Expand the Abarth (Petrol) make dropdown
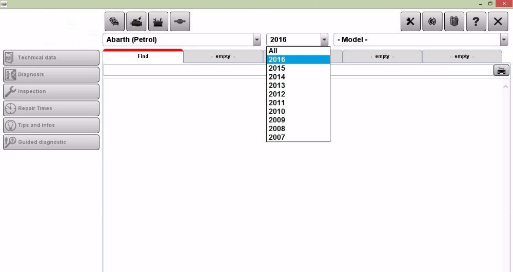The height and width of the screenshot is (272, 513). (256, 40)
